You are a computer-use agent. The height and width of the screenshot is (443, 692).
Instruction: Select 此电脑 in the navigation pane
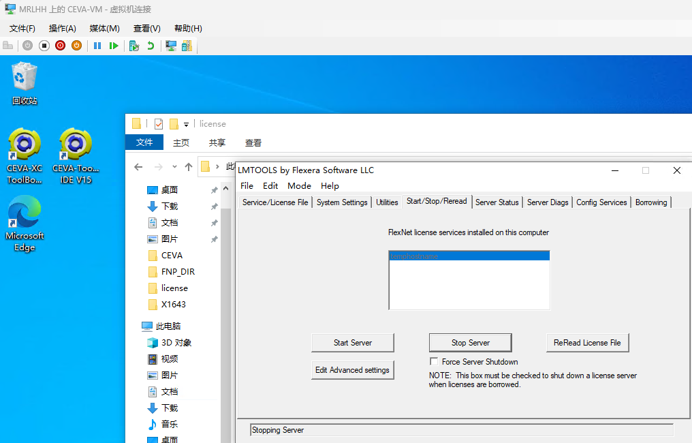[x=168, y=326]
